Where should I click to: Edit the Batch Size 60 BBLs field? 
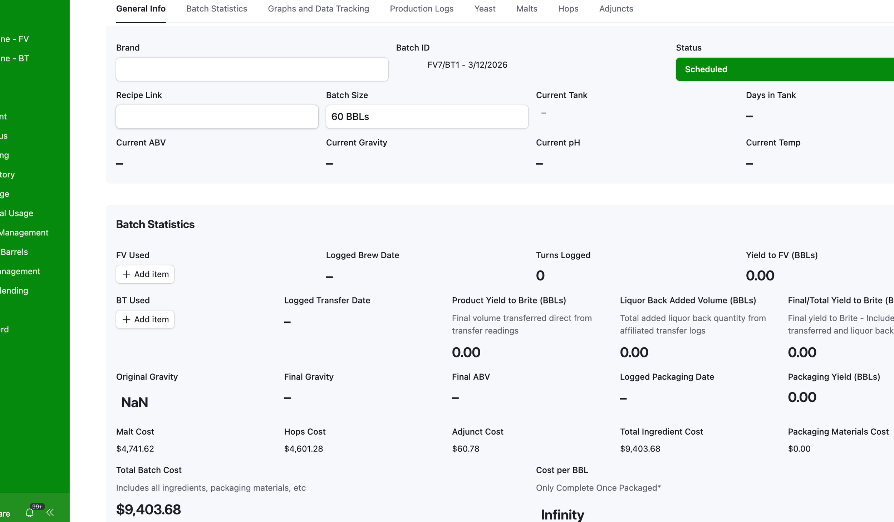[x=427, y=117]
